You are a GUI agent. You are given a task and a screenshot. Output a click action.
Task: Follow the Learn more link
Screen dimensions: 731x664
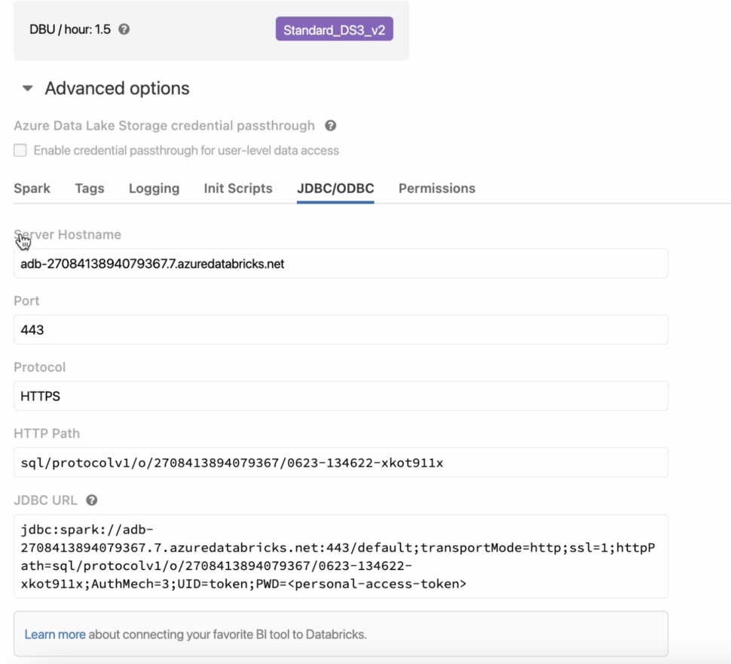click(55, 635)
